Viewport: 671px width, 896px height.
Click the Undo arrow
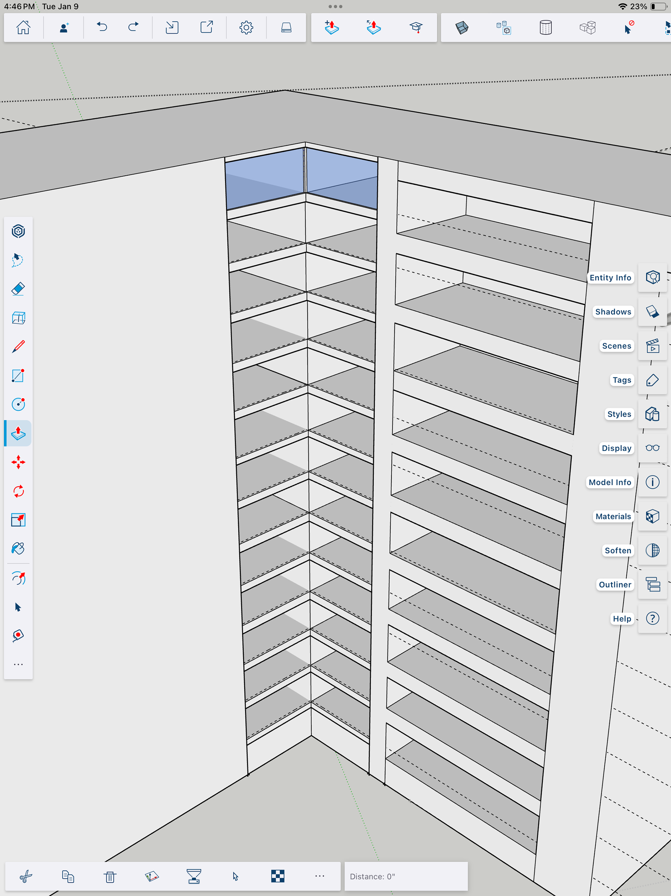point(102,27)
